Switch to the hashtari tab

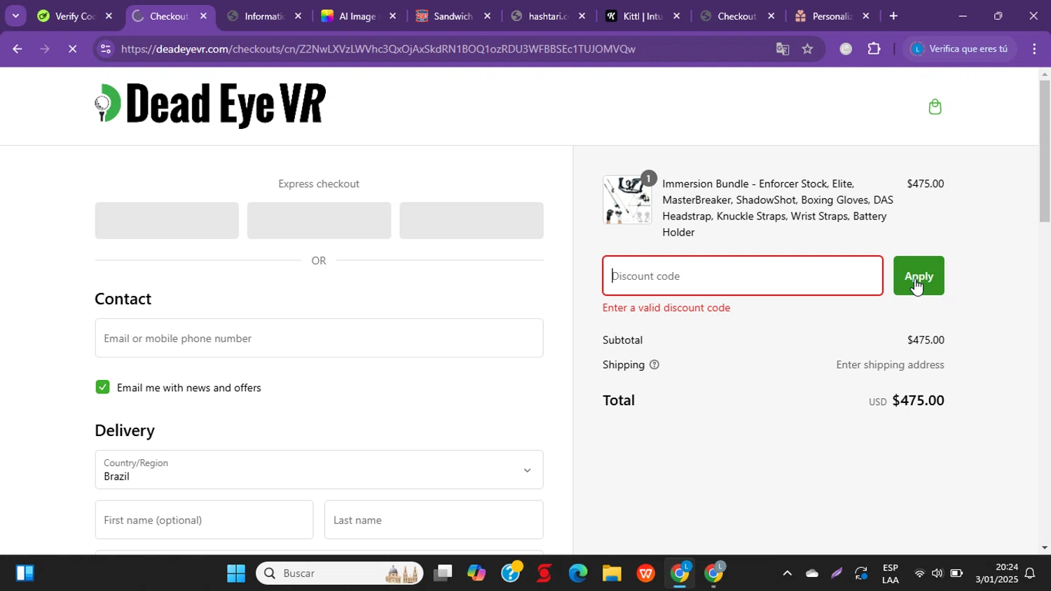click(547, 16)
